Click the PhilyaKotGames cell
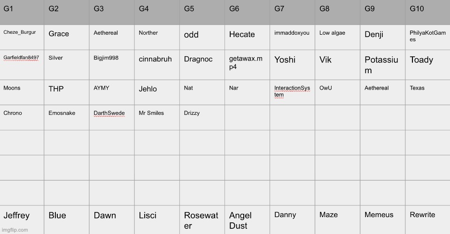 pyautogui.click(x=427, y=37)
